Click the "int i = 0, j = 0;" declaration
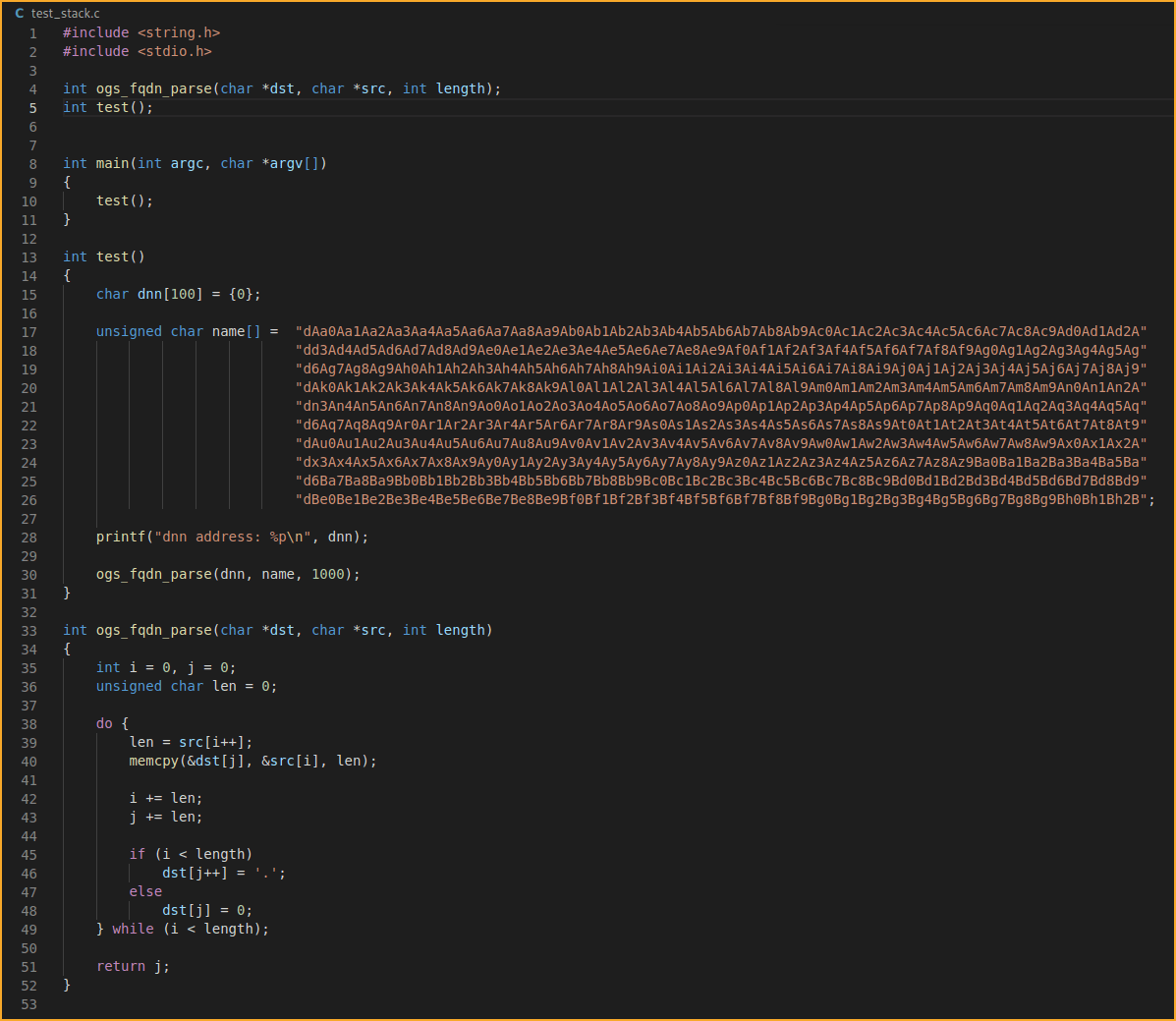Image resolution: width=1176 pixels, height=1021 pixels. (165, 668)
